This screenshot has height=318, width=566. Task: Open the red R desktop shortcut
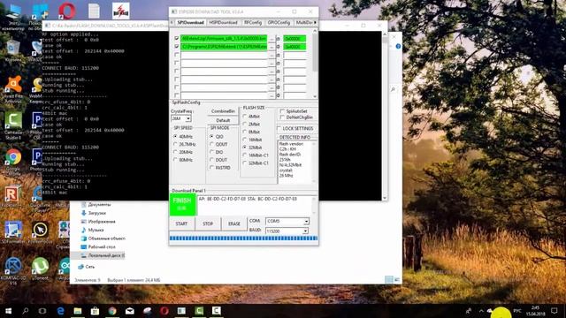[x=13, y=193]
